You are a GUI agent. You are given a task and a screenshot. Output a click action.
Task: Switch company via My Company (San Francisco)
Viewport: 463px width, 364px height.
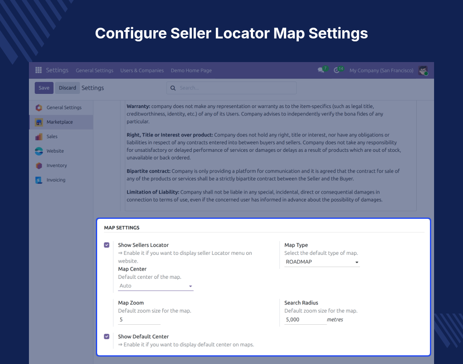pos(381,70)
